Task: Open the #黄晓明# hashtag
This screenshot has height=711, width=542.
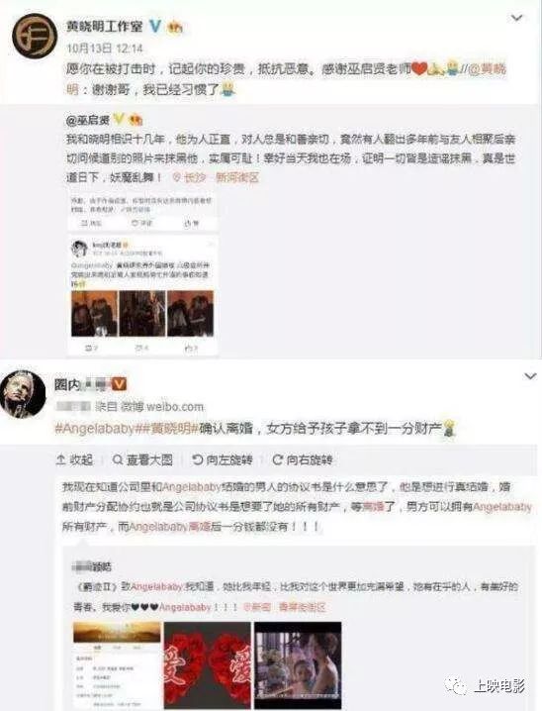Action: 167,428
